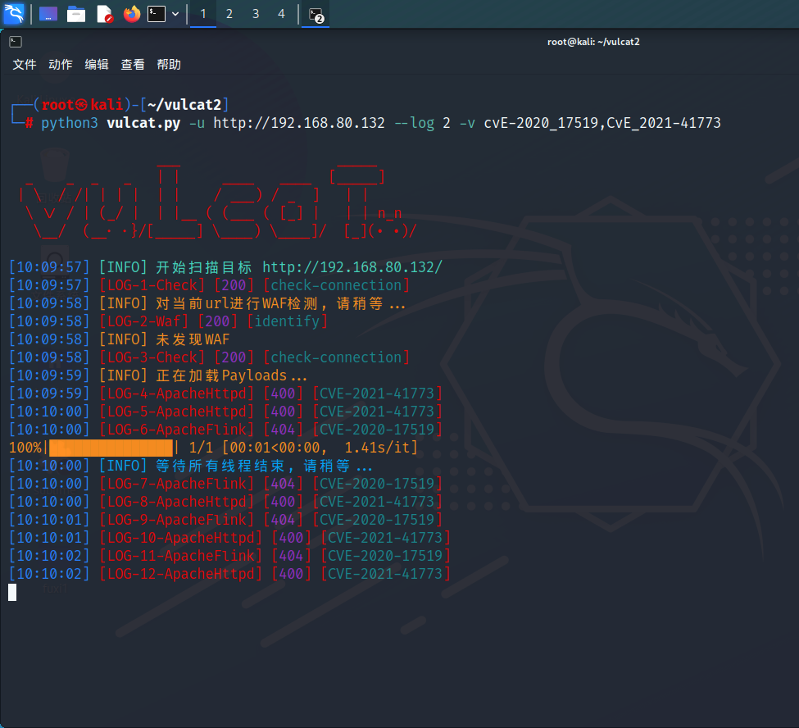This screenshot has height=728, width=799.
Task: Open the 编辑 (Edit) menu
Action: [x=97, y=65]
